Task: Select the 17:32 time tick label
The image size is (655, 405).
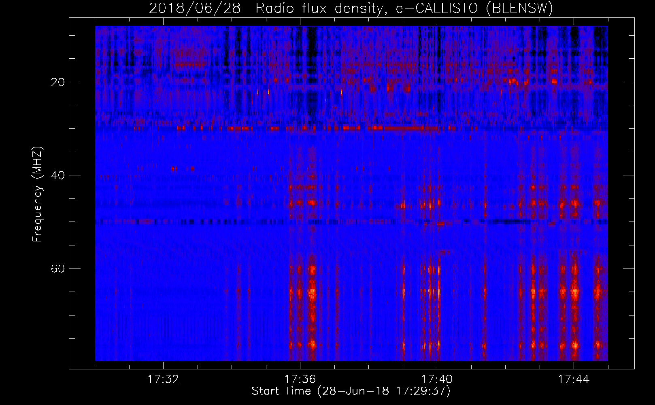Action: [x=163, y=379]
